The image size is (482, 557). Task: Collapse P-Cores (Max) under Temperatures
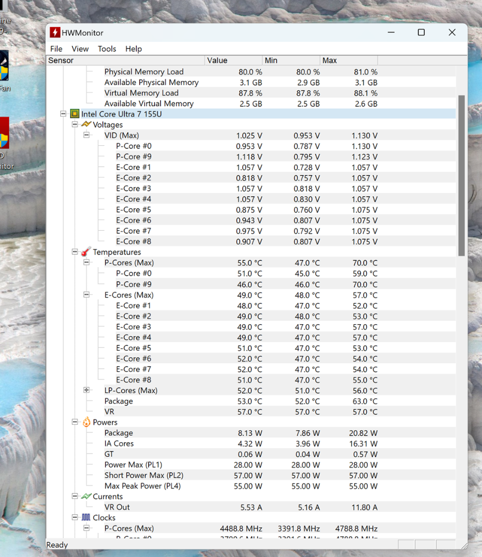[86, 263]
